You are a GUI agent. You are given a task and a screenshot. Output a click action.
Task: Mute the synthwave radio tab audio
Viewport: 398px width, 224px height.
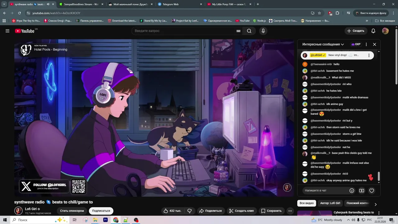point(48,4)
